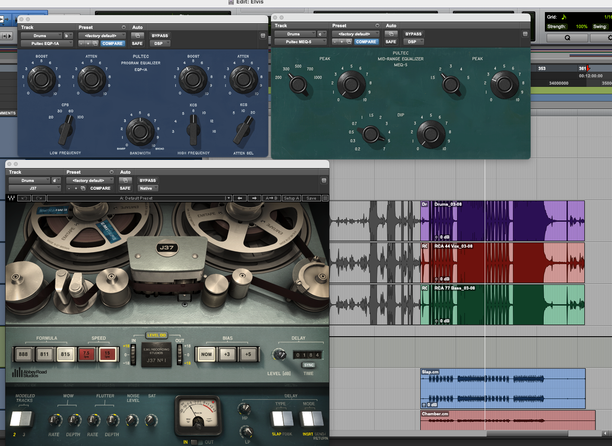
Task: Open Pultec MEQ-5 plug-in selector dropdown
Action: pyautogui.click(x=300, y=41)
